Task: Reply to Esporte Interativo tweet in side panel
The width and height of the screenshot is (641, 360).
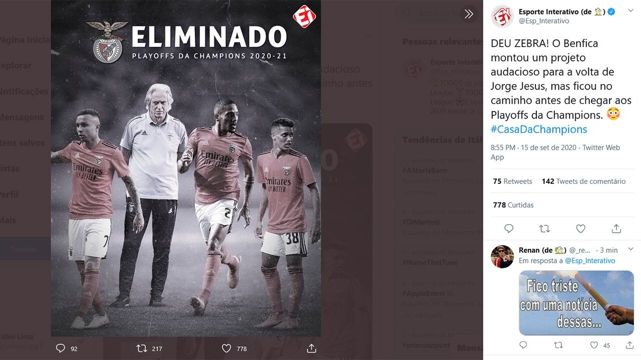Action: point(509,228)
